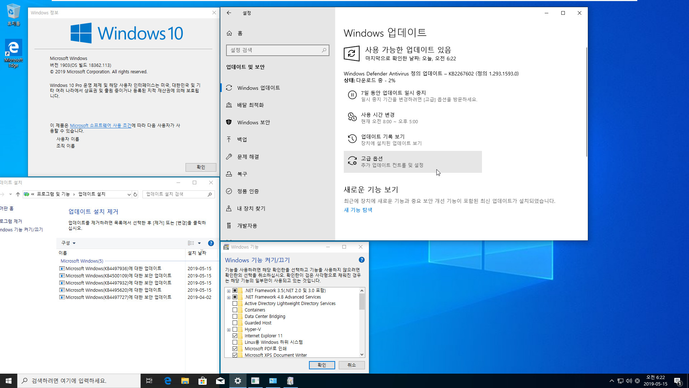Screen dimensions: 689x388
Task: Enable Data Center Bridging checkbox
Action: pos(235,317)
